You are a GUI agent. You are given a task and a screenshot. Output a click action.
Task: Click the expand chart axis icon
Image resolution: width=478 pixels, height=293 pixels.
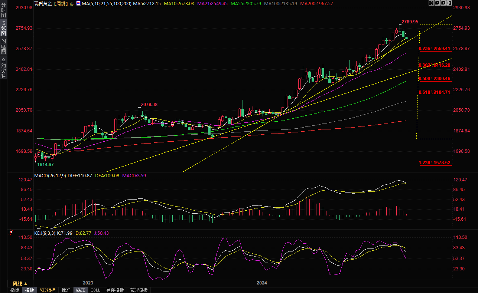pyautogui.click(x=443, y=3)
